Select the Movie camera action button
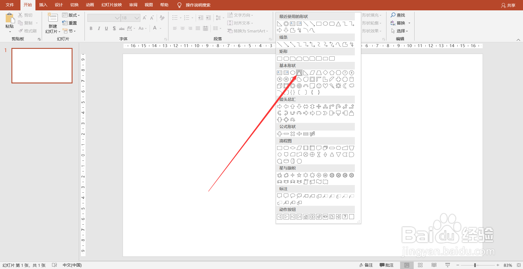This screenshot has width=523, height=269. click(x=325, y=217)
